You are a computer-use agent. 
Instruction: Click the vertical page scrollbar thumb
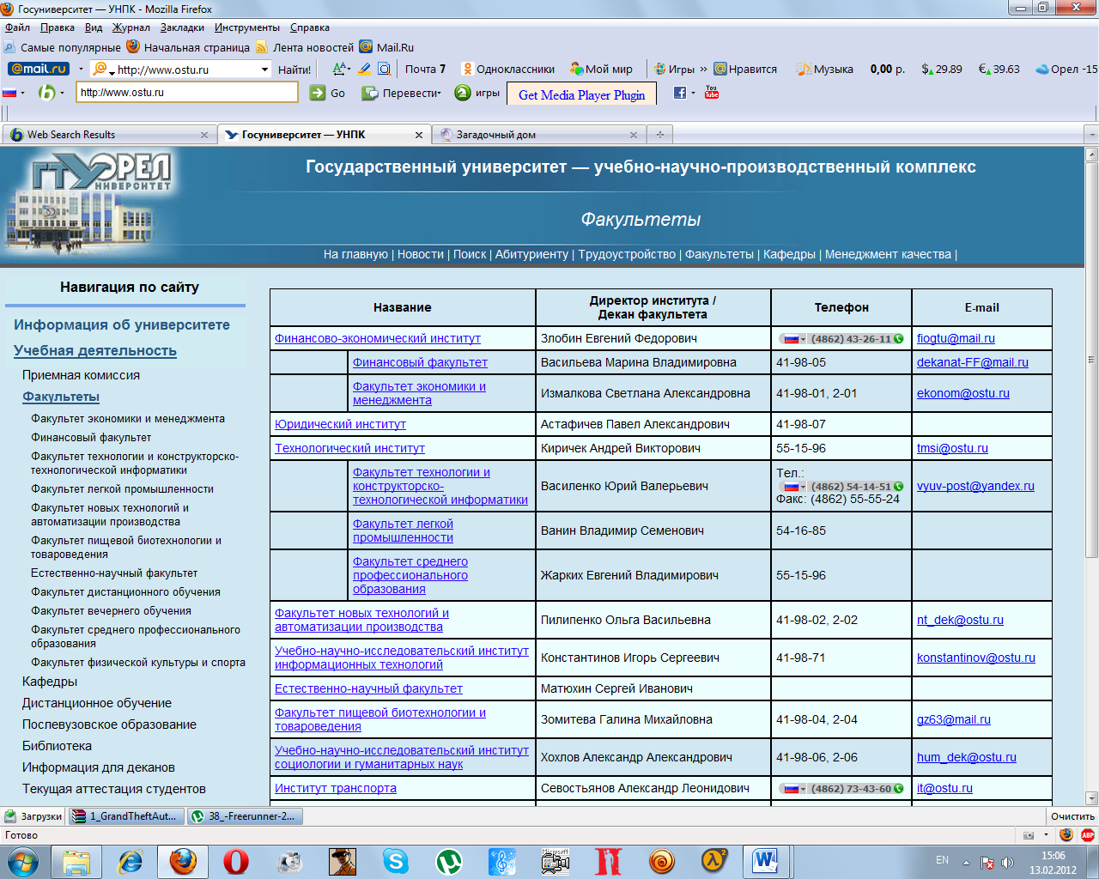click(x=1091, y=361)
